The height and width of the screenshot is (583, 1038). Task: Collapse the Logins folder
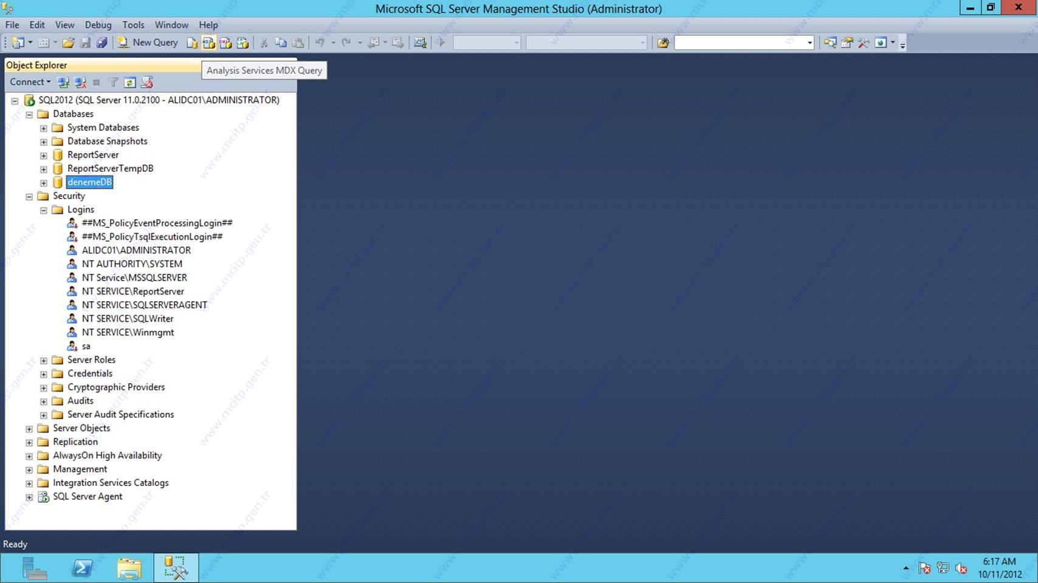44,210
